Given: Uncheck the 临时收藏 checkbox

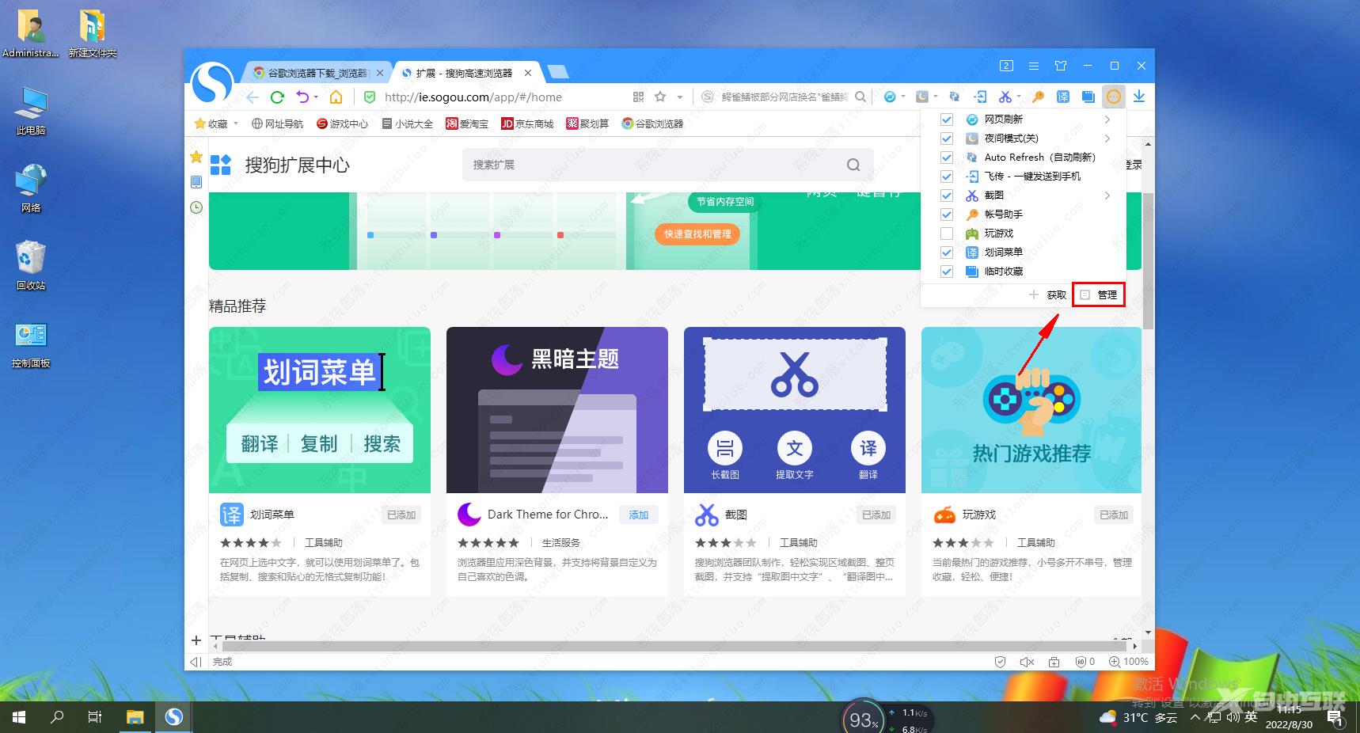Looking at the screenshot, I should click(x=947, y=272).
